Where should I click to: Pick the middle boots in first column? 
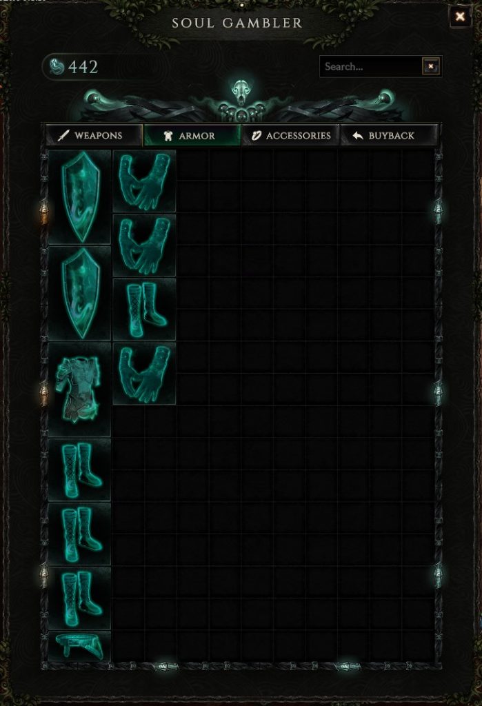(x=80, y=534)
